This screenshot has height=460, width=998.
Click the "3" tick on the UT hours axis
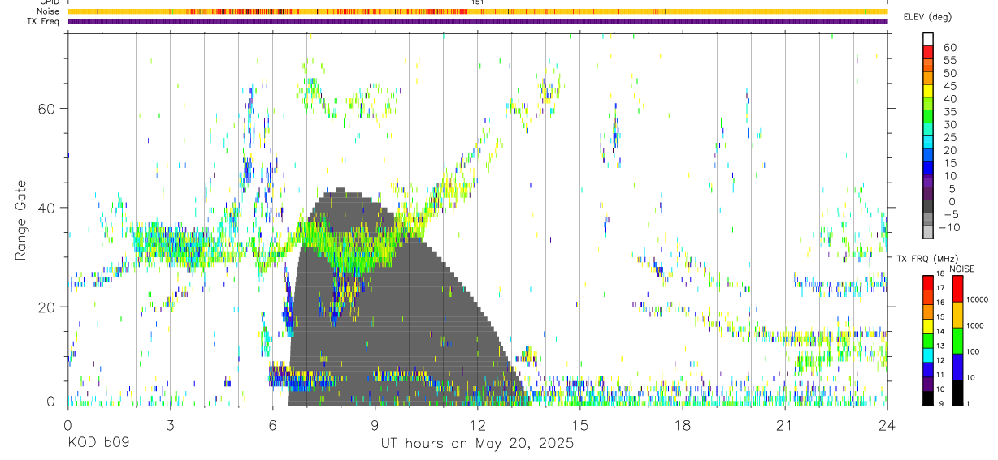coord(170,424)
